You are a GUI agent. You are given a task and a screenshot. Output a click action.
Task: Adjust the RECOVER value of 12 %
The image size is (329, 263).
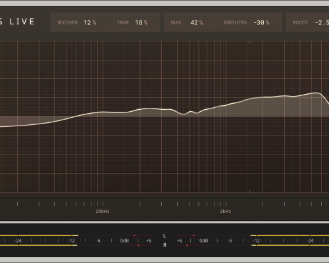pyautogui.click(x=90, y=22)
